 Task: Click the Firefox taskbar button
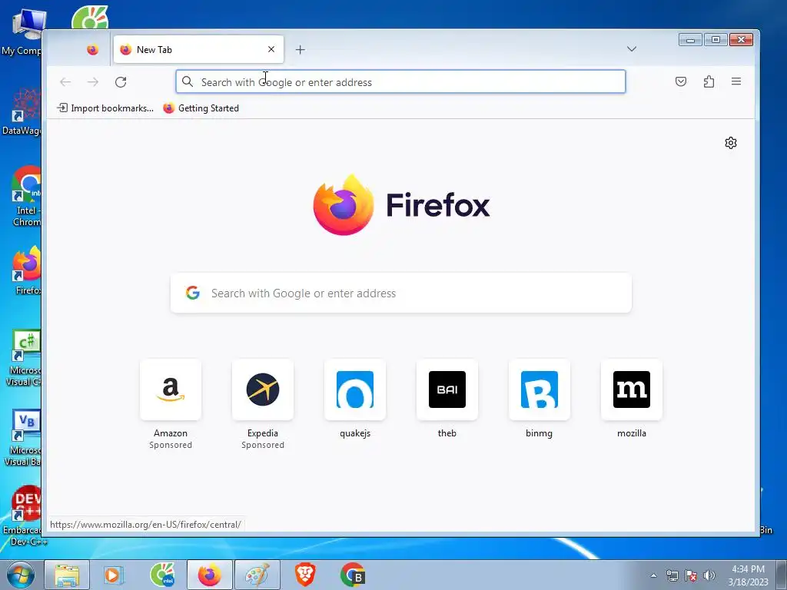[x=209, y=575]
